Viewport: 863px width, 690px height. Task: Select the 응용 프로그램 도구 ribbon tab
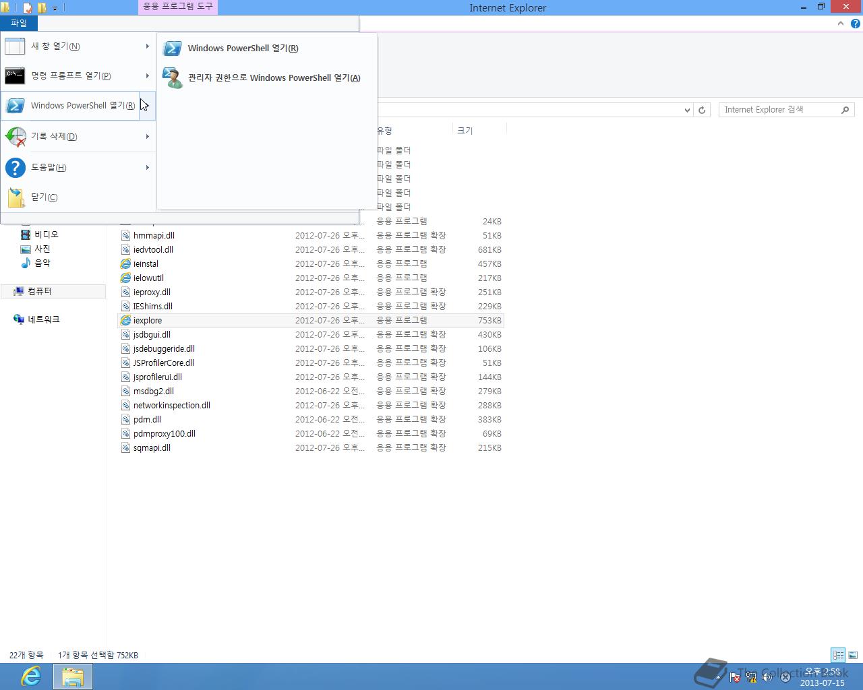point(178,7)
